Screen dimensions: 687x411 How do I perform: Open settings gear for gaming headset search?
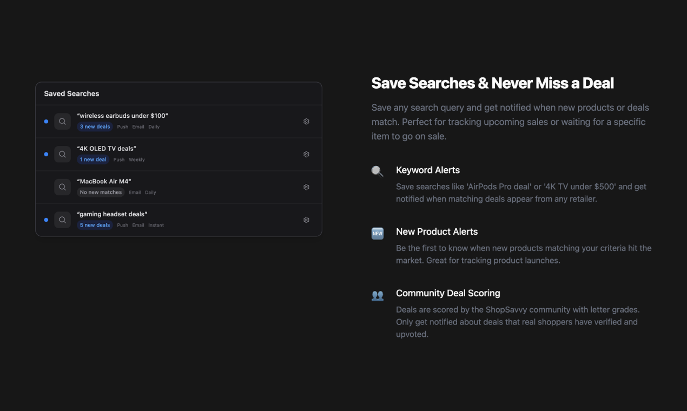click(x=306, y=220)
